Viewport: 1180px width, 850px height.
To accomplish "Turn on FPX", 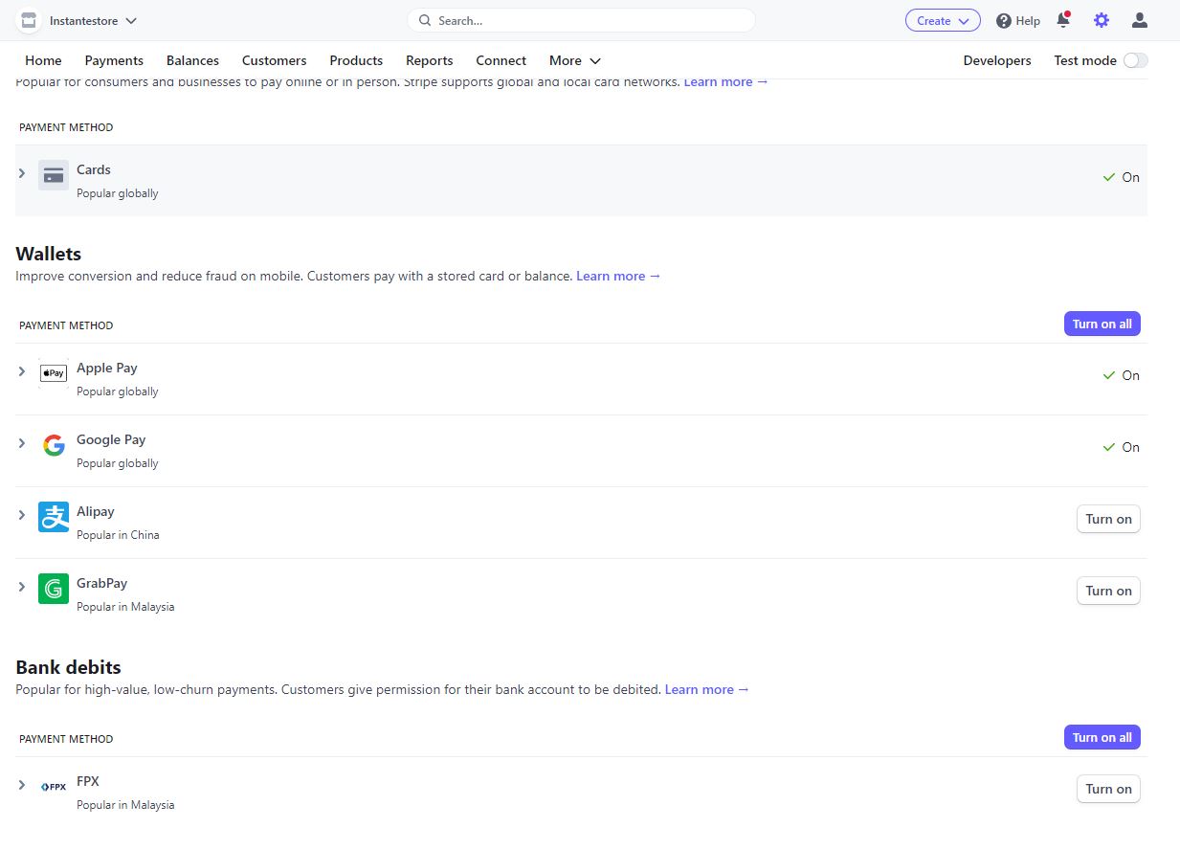I will pos(1108,789).
